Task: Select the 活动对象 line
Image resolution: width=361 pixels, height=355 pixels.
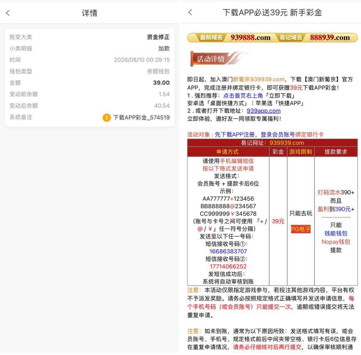Action: click(256, 135)
